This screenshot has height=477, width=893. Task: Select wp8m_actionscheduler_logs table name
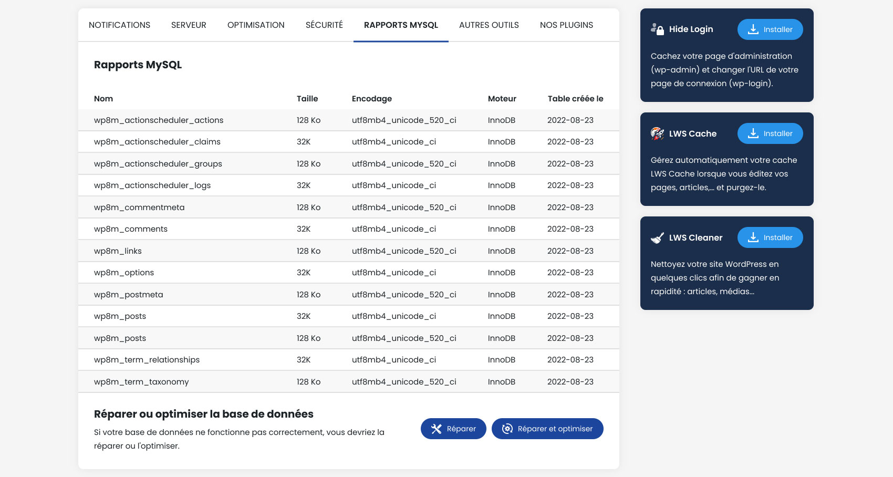(x=152, y=185)
